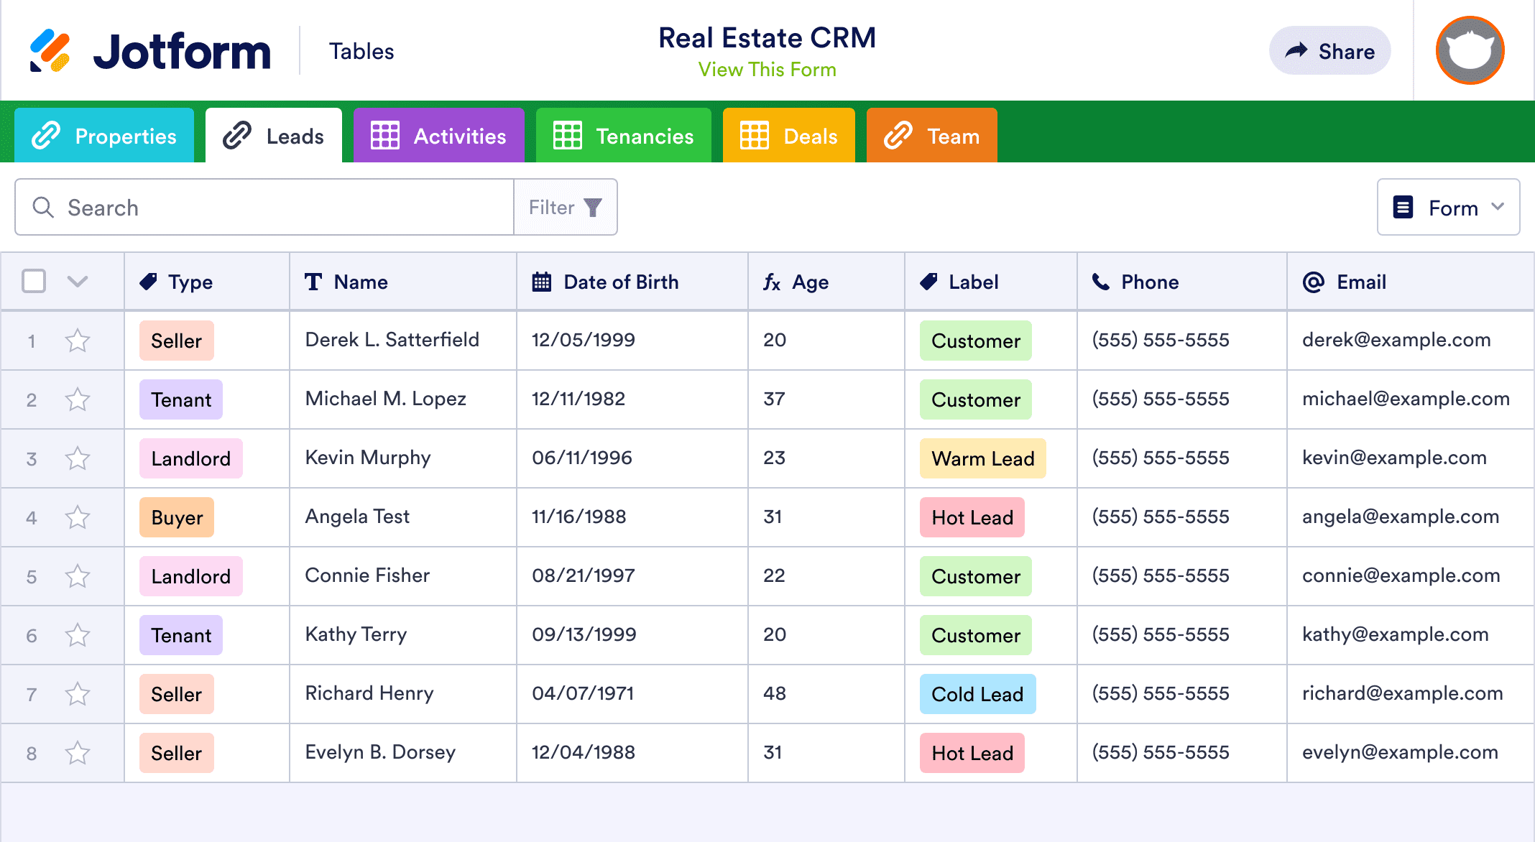The width and height of the screenshot is (1535, 842).
Task: Click the phone icon in the Phone header
Action: (x=1101, y=282)
